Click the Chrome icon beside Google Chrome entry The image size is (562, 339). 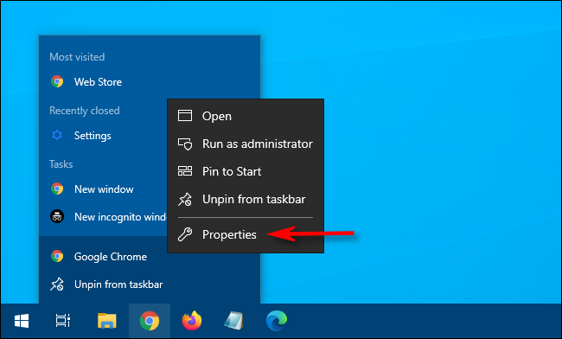tap(57, 256)
